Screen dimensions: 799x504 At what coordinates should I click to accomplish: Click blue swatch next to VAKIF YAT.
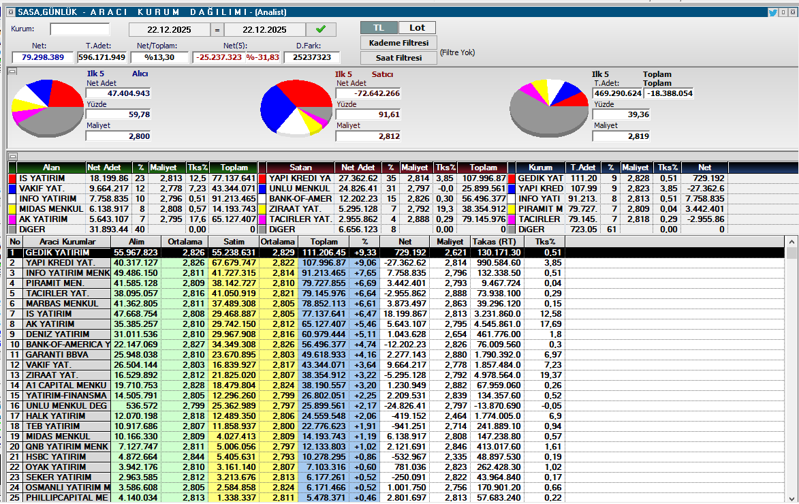(x=12, y=189)
